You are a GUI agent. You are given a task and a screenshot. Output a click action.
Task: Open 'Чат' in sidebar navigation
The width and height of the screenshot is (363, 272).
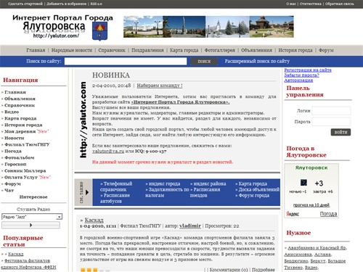[9, 190]
